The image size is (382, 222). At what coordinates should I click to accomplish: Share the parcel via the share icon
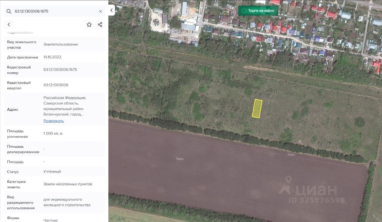pyautogui.click(x=100, y=25)
